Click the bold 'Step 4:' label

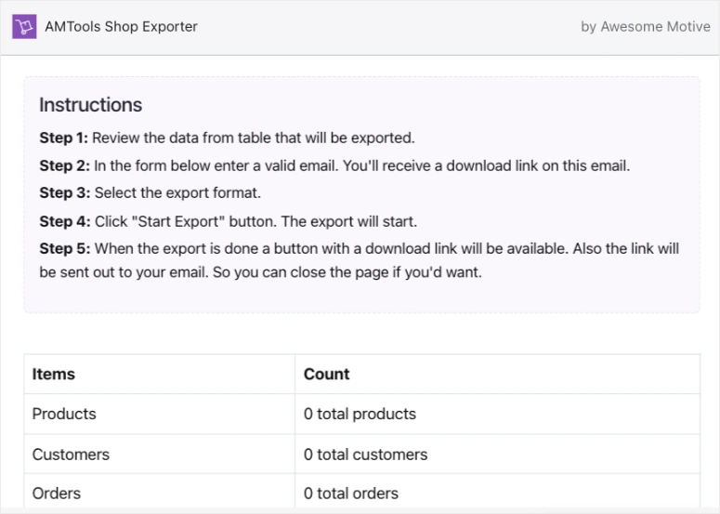tap(63, 222)
